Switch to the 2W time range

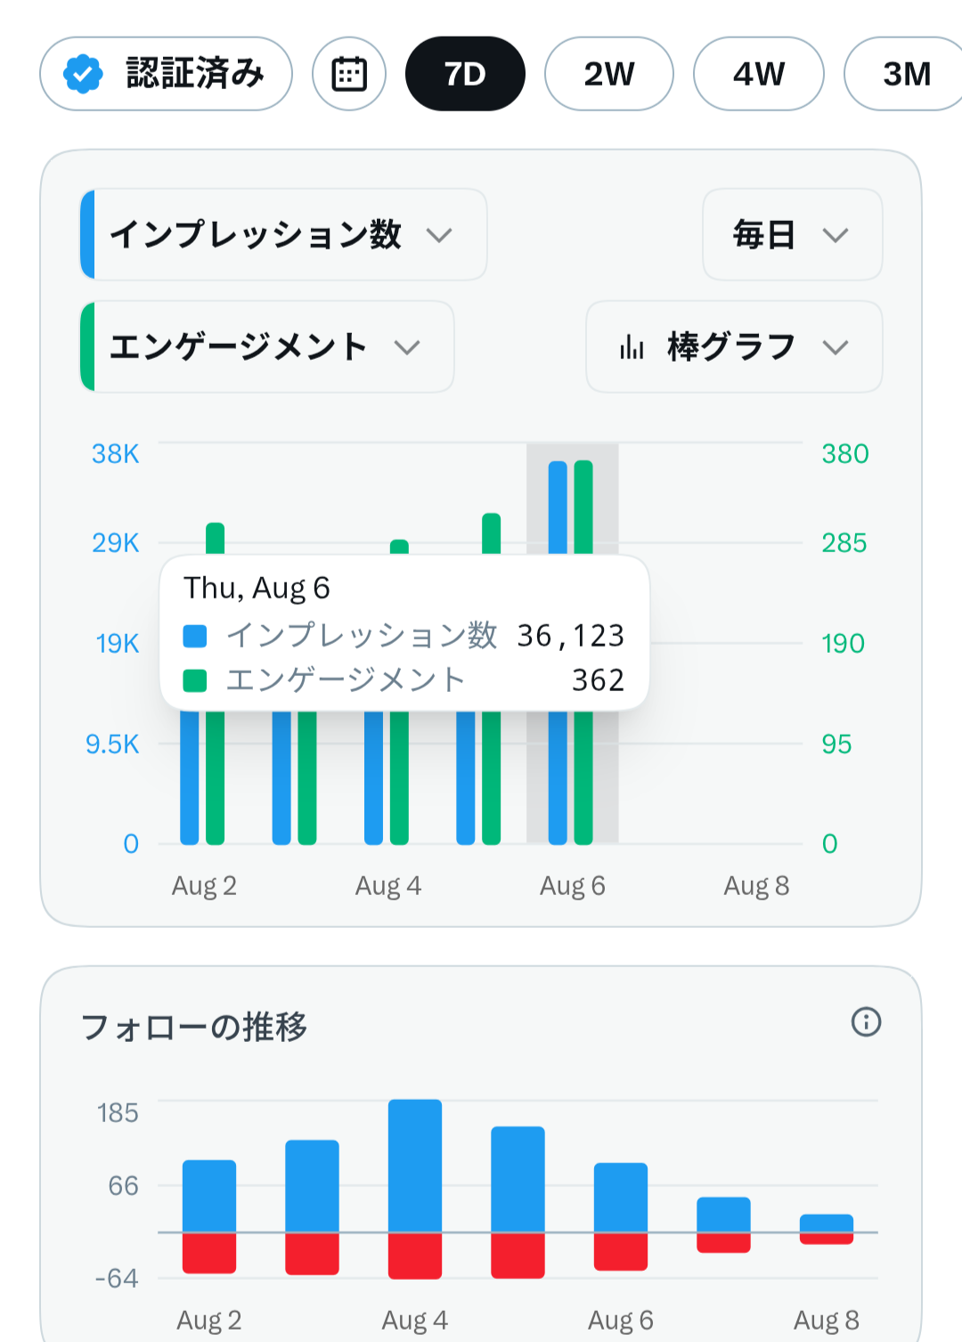pyautogui.click(x=609, y=74)
